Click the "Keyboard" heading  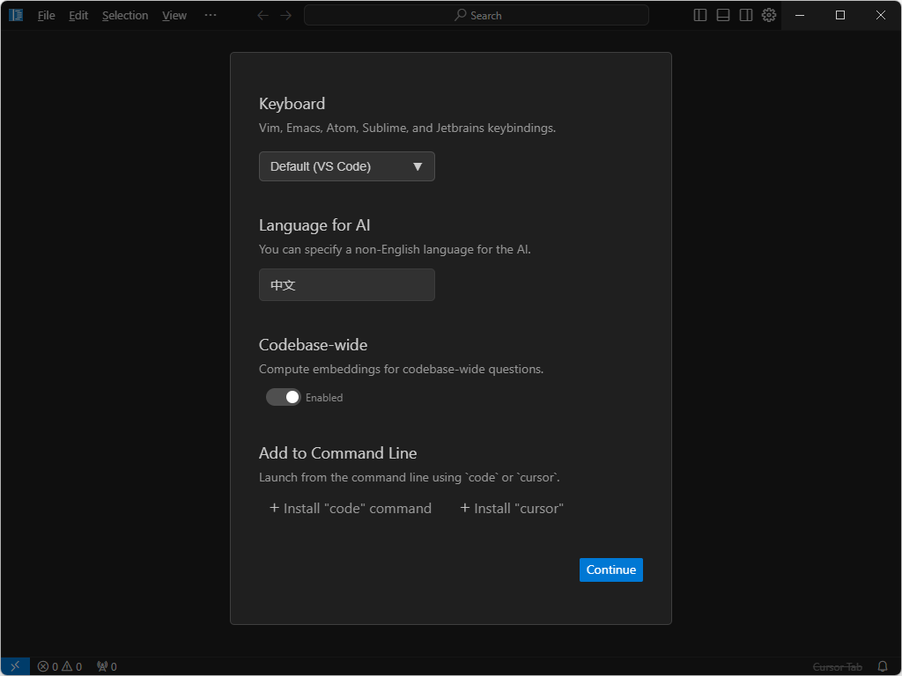click(x=292, y=104)
